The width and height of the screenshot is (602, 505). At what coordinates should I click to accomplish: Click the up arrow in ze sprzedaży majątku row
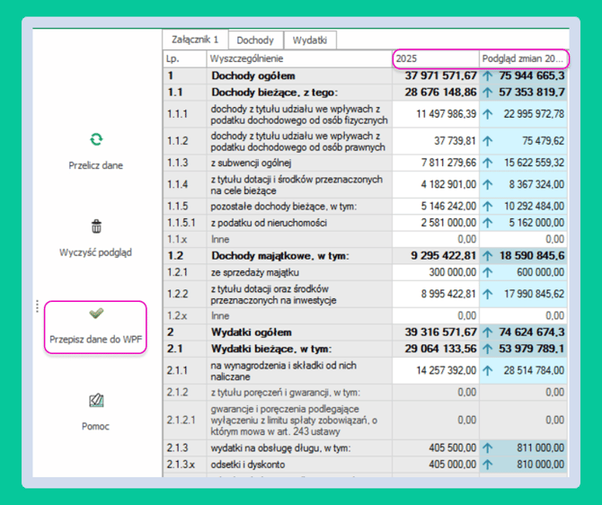click(x=488, y=272)
